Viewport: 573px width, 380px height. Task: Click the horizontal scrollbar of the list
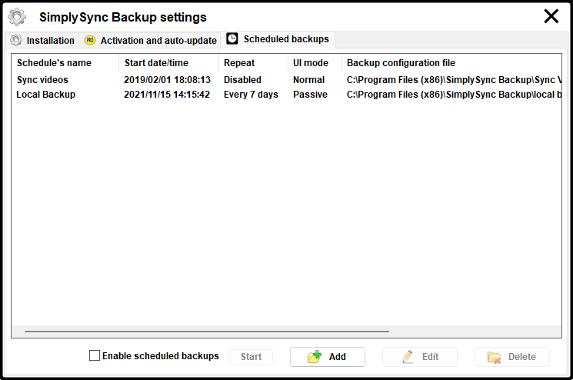[206, 332]
